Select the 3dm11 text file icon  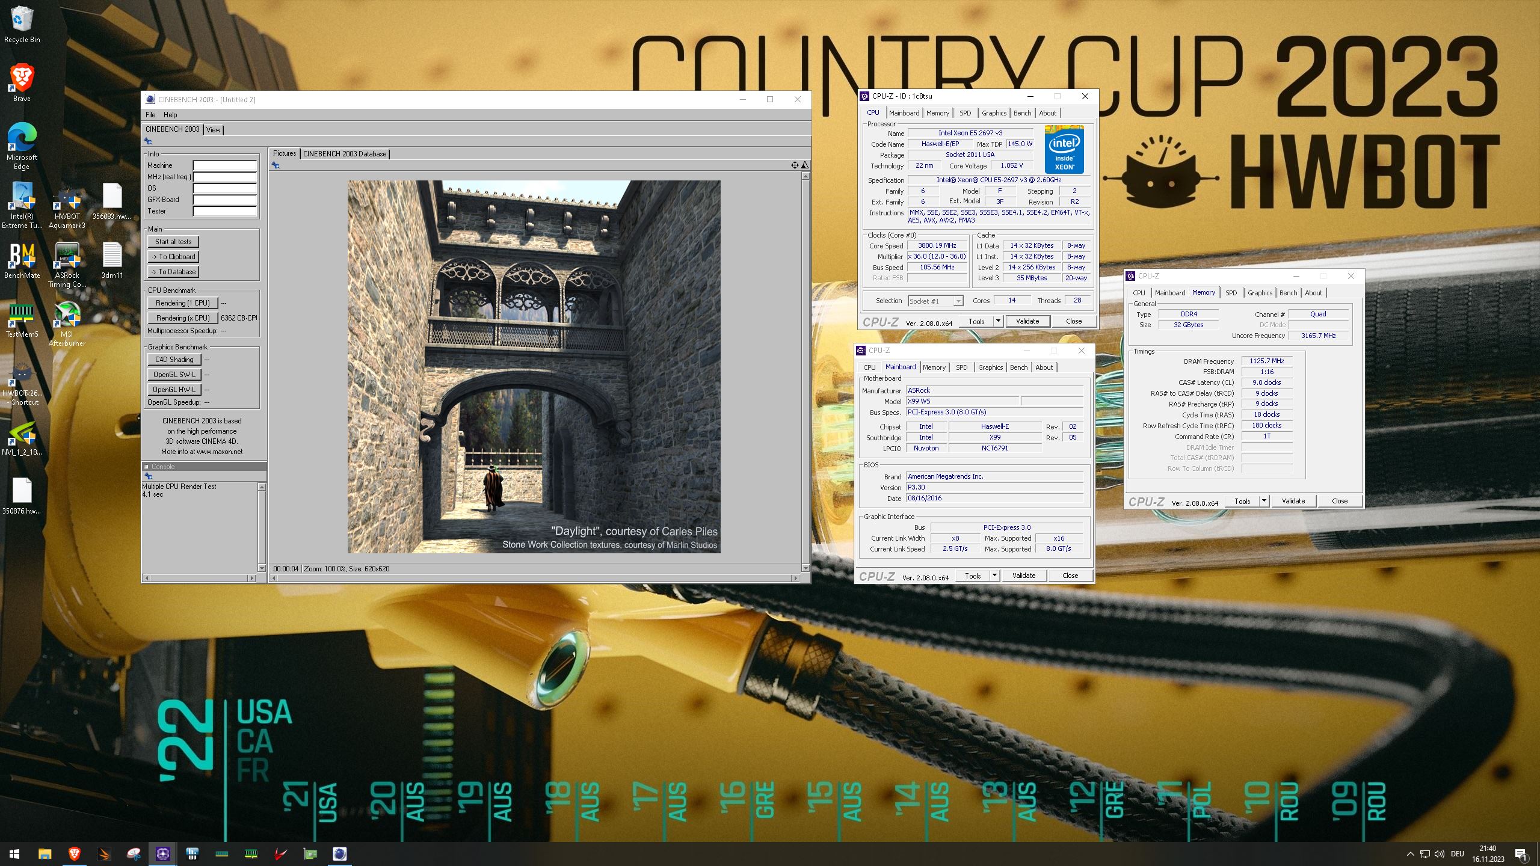112,260
